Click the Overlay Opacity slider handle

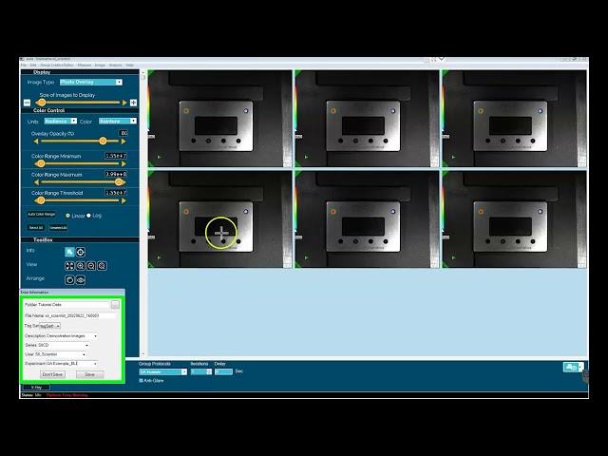[x=103, y=141]
